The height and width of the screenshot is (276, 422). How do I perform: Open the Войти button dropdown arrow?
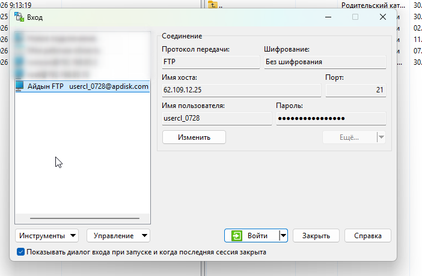point(283,236)
